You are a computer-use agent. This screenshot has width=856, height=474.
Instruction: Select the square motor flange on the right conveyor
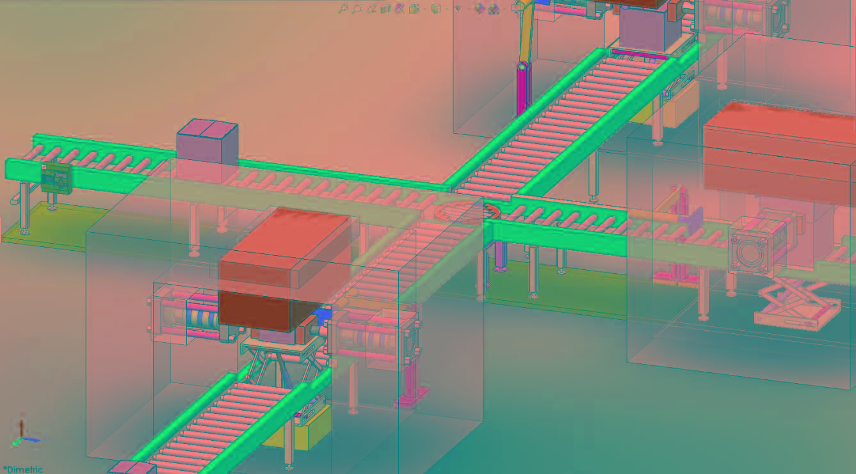pos(751,252)
